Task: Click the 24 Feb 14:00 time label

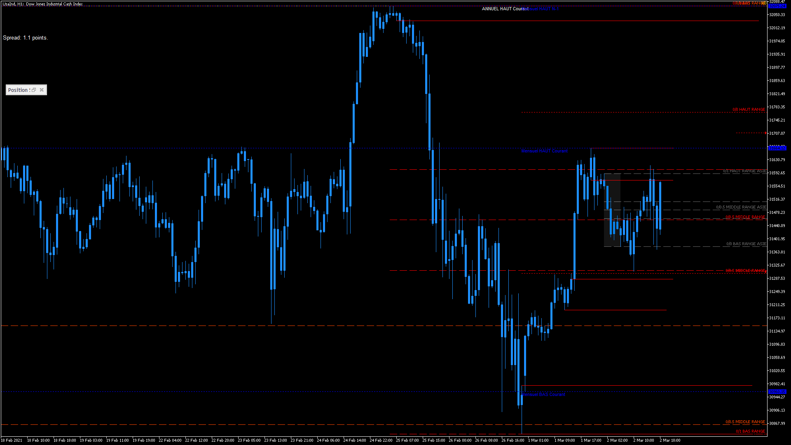Action: click(355, 440)
